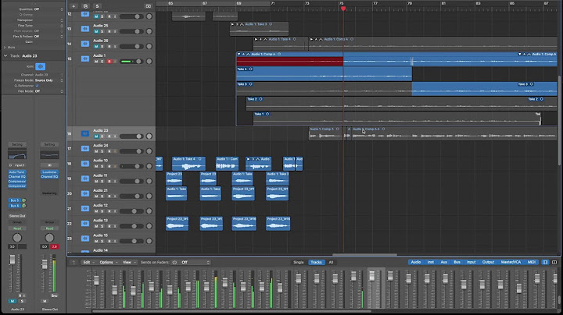The image size is (563, 315).
Task: Click the Audio 26 track icon
Action: pos(85,44)
